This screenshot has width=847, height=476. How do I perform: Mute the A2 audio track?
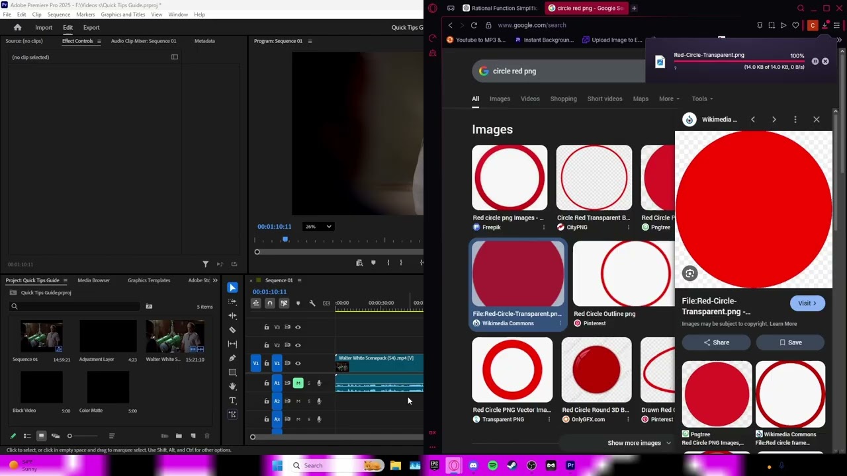pyautogui.click(x=298, y=401)
